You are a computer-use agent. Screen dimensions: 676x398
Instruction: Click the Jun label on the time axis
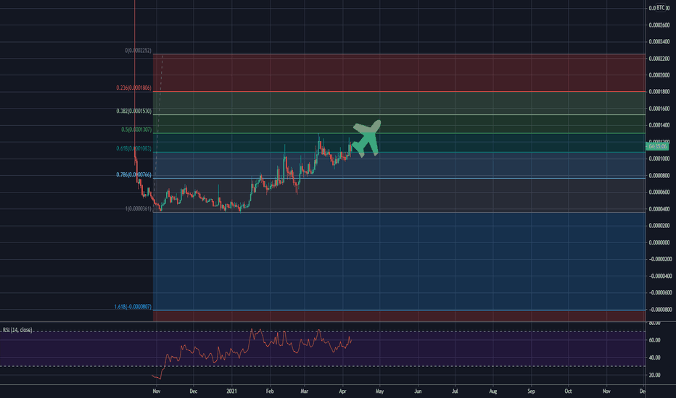418,391
